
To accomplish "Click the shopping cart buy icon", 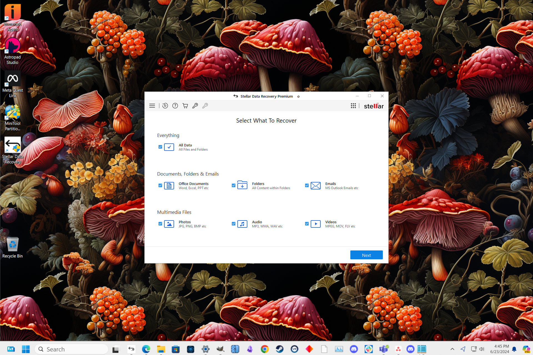I will (185, 106).
